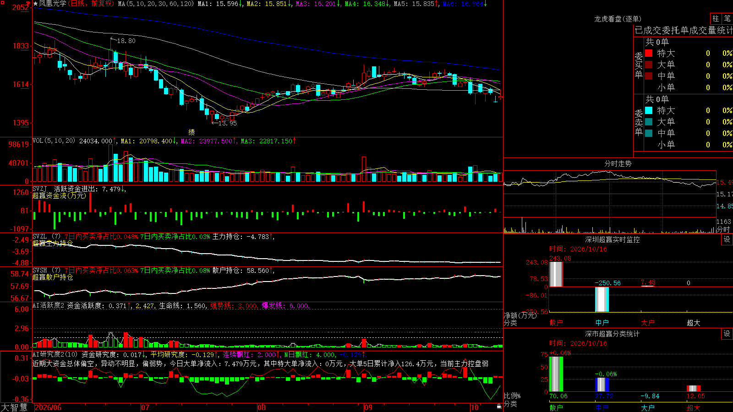Switch order statistics to 笔 view
The height and width of the screenshot is (412, 733).
click(728, 18)
